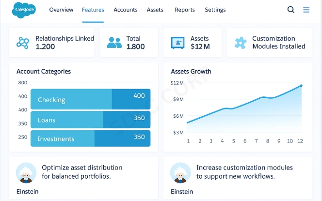The image size is (322, 201).
Task: Click the Total people icon
Action: tap(114, 43)
